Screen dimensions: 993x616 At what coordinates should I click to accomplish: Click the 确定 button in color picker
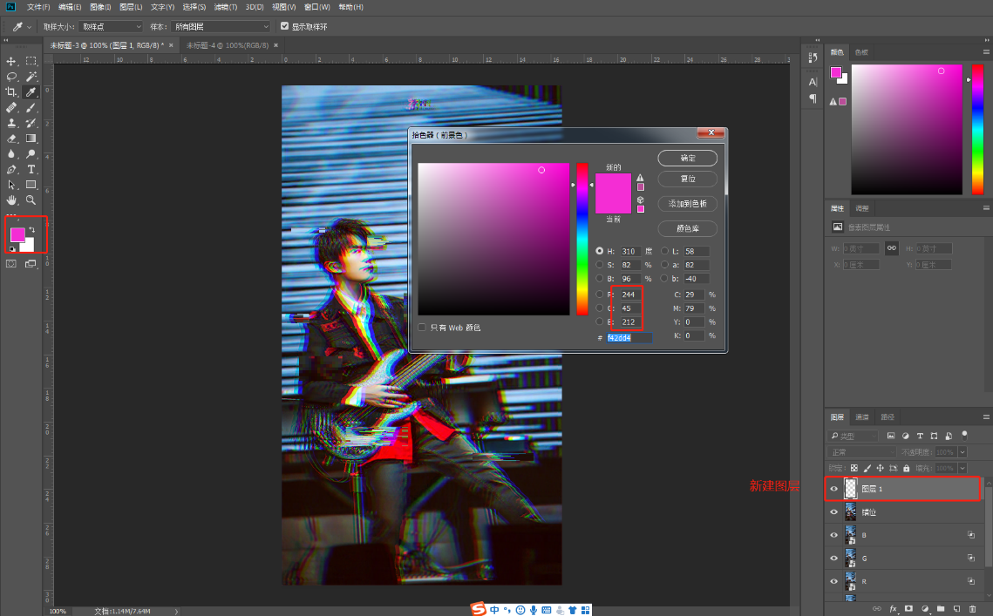pyautogui.click(x=687, y=159)
